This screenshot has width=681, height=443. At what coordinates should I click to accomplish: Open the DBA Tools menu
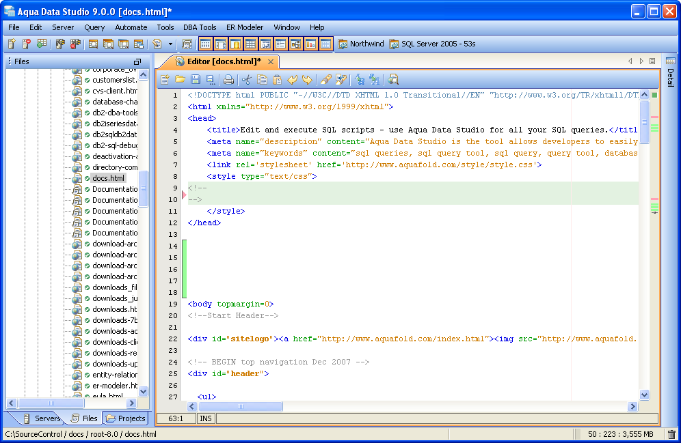tap(200, 27)
